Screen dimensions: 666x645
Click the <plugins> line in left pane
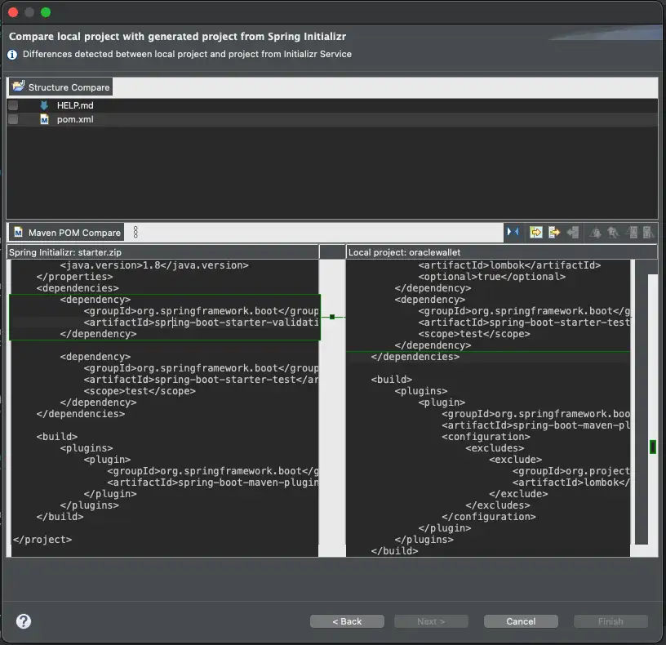87,448
